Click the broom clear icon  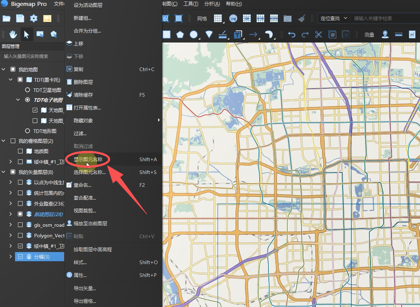coord(302,18)
